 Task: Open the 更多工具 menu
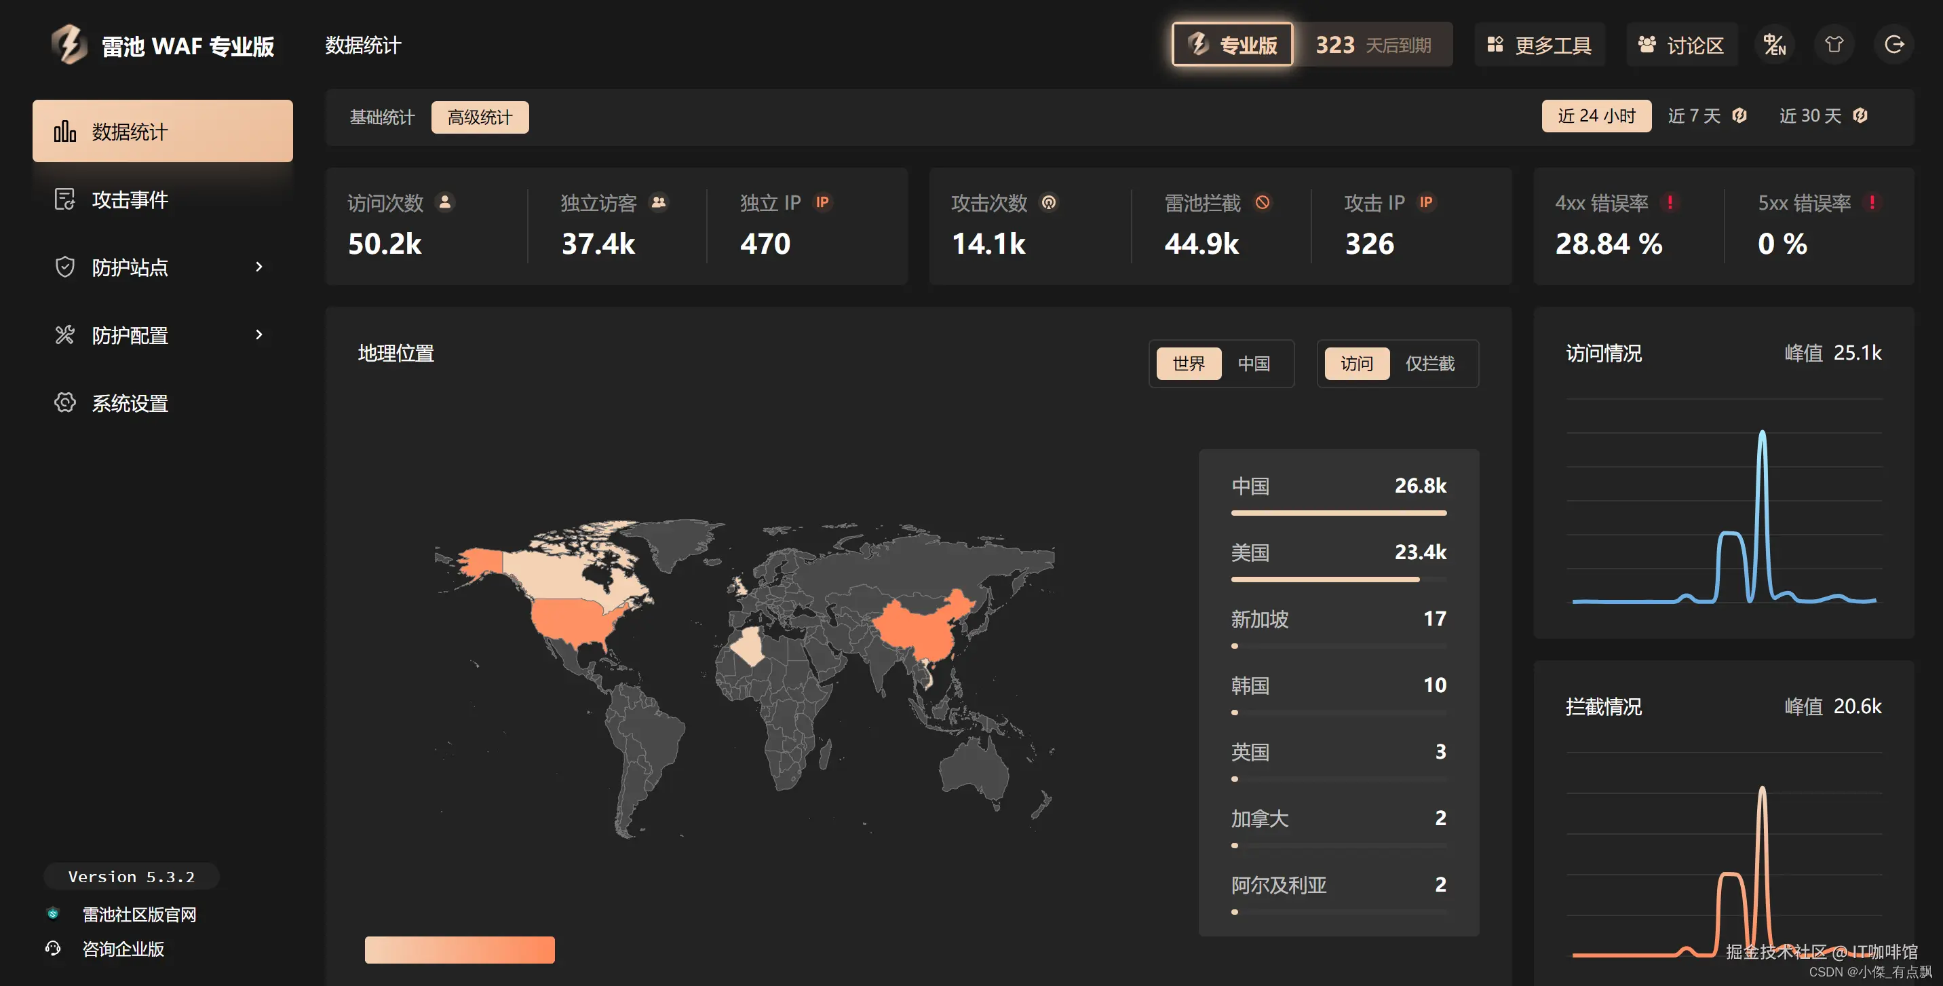[x=1539, y=45]
